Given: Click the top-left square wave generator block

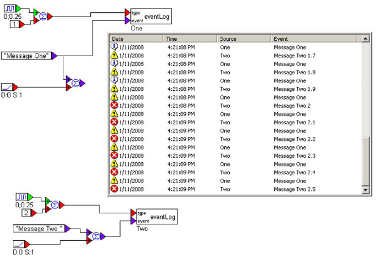Looking at the screenshot, I should 10,9.
